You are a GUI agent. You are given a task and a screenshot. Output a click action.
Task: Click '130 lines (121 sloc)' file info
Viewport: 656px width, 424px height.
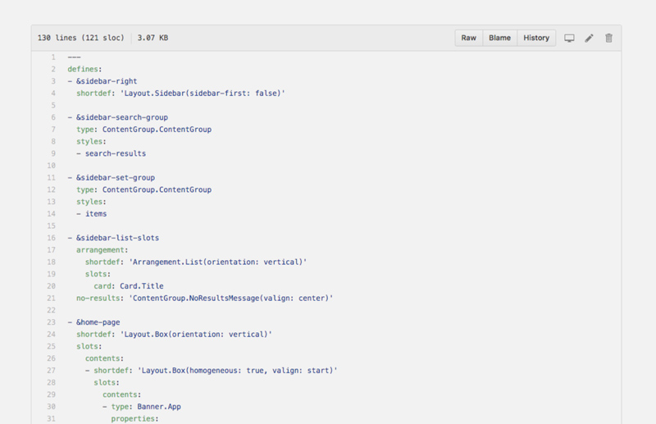tap(80, 38)
